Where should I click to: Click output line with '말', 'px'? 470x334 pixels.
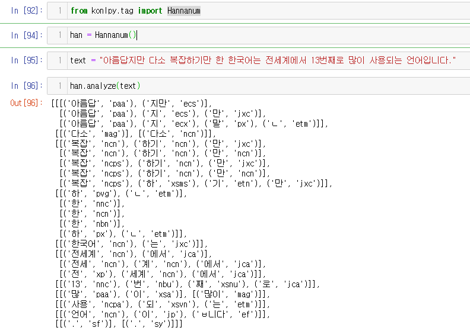[x=193, y=124]
